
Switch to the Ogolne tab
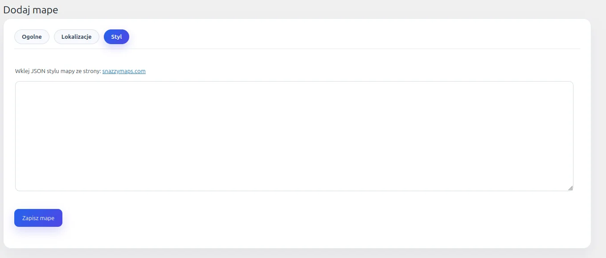coord(32,37)
